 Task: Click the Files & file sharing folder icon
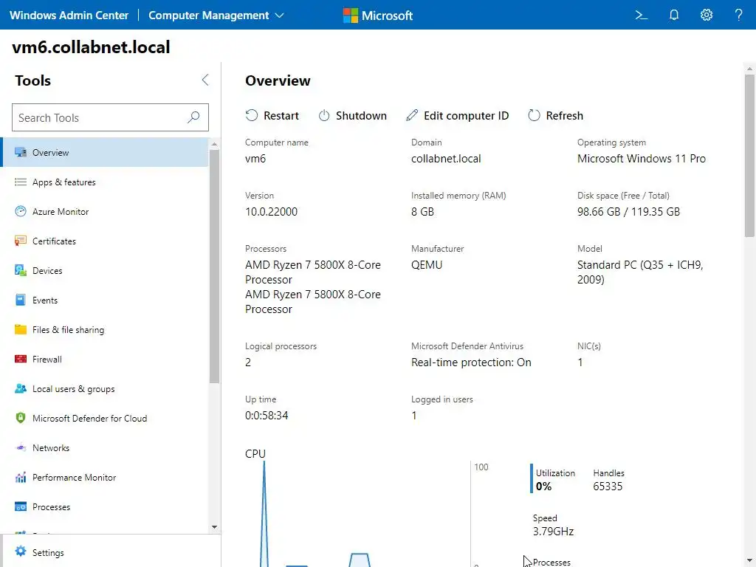tap(20, 329)
